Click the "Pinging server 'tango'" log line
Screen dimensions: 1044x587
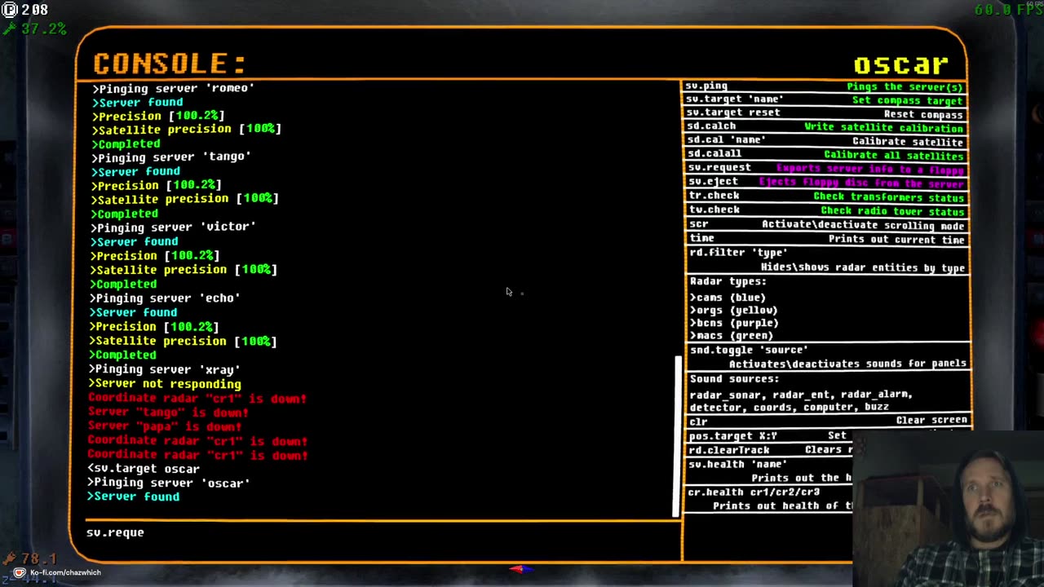click(x=171, y=157)
